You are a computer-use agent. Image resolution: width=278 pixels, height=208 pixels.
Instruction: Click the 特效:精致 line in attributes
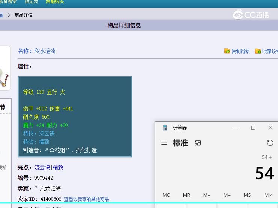[x=36, y=142]
